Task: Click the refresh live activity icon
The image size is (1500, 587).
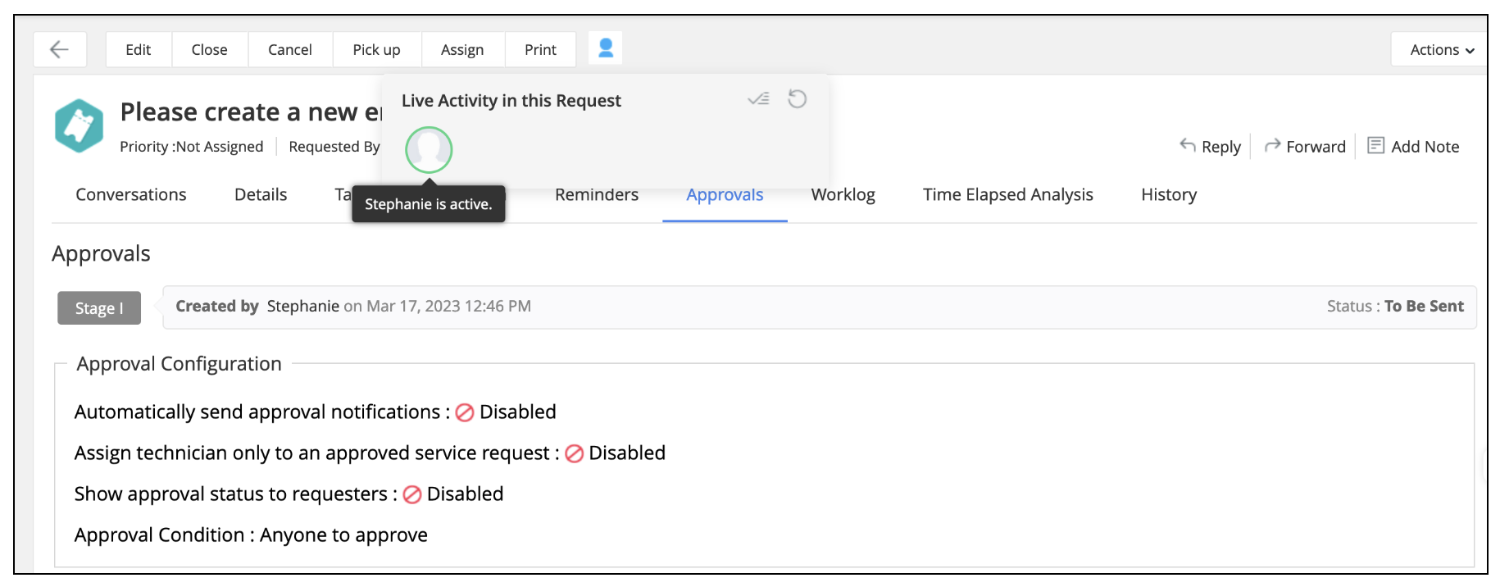Action: pyautogui.click(x=798, y=99)
